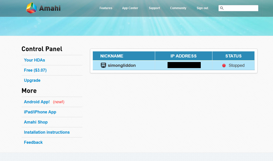Open the Your HDAs sidebar link
The image size is (273, 161).
34,60
